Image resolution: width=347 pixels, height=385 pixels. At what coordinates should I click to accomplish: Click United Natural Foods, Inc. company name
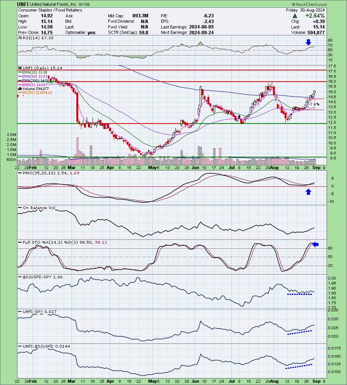[54, 4]
